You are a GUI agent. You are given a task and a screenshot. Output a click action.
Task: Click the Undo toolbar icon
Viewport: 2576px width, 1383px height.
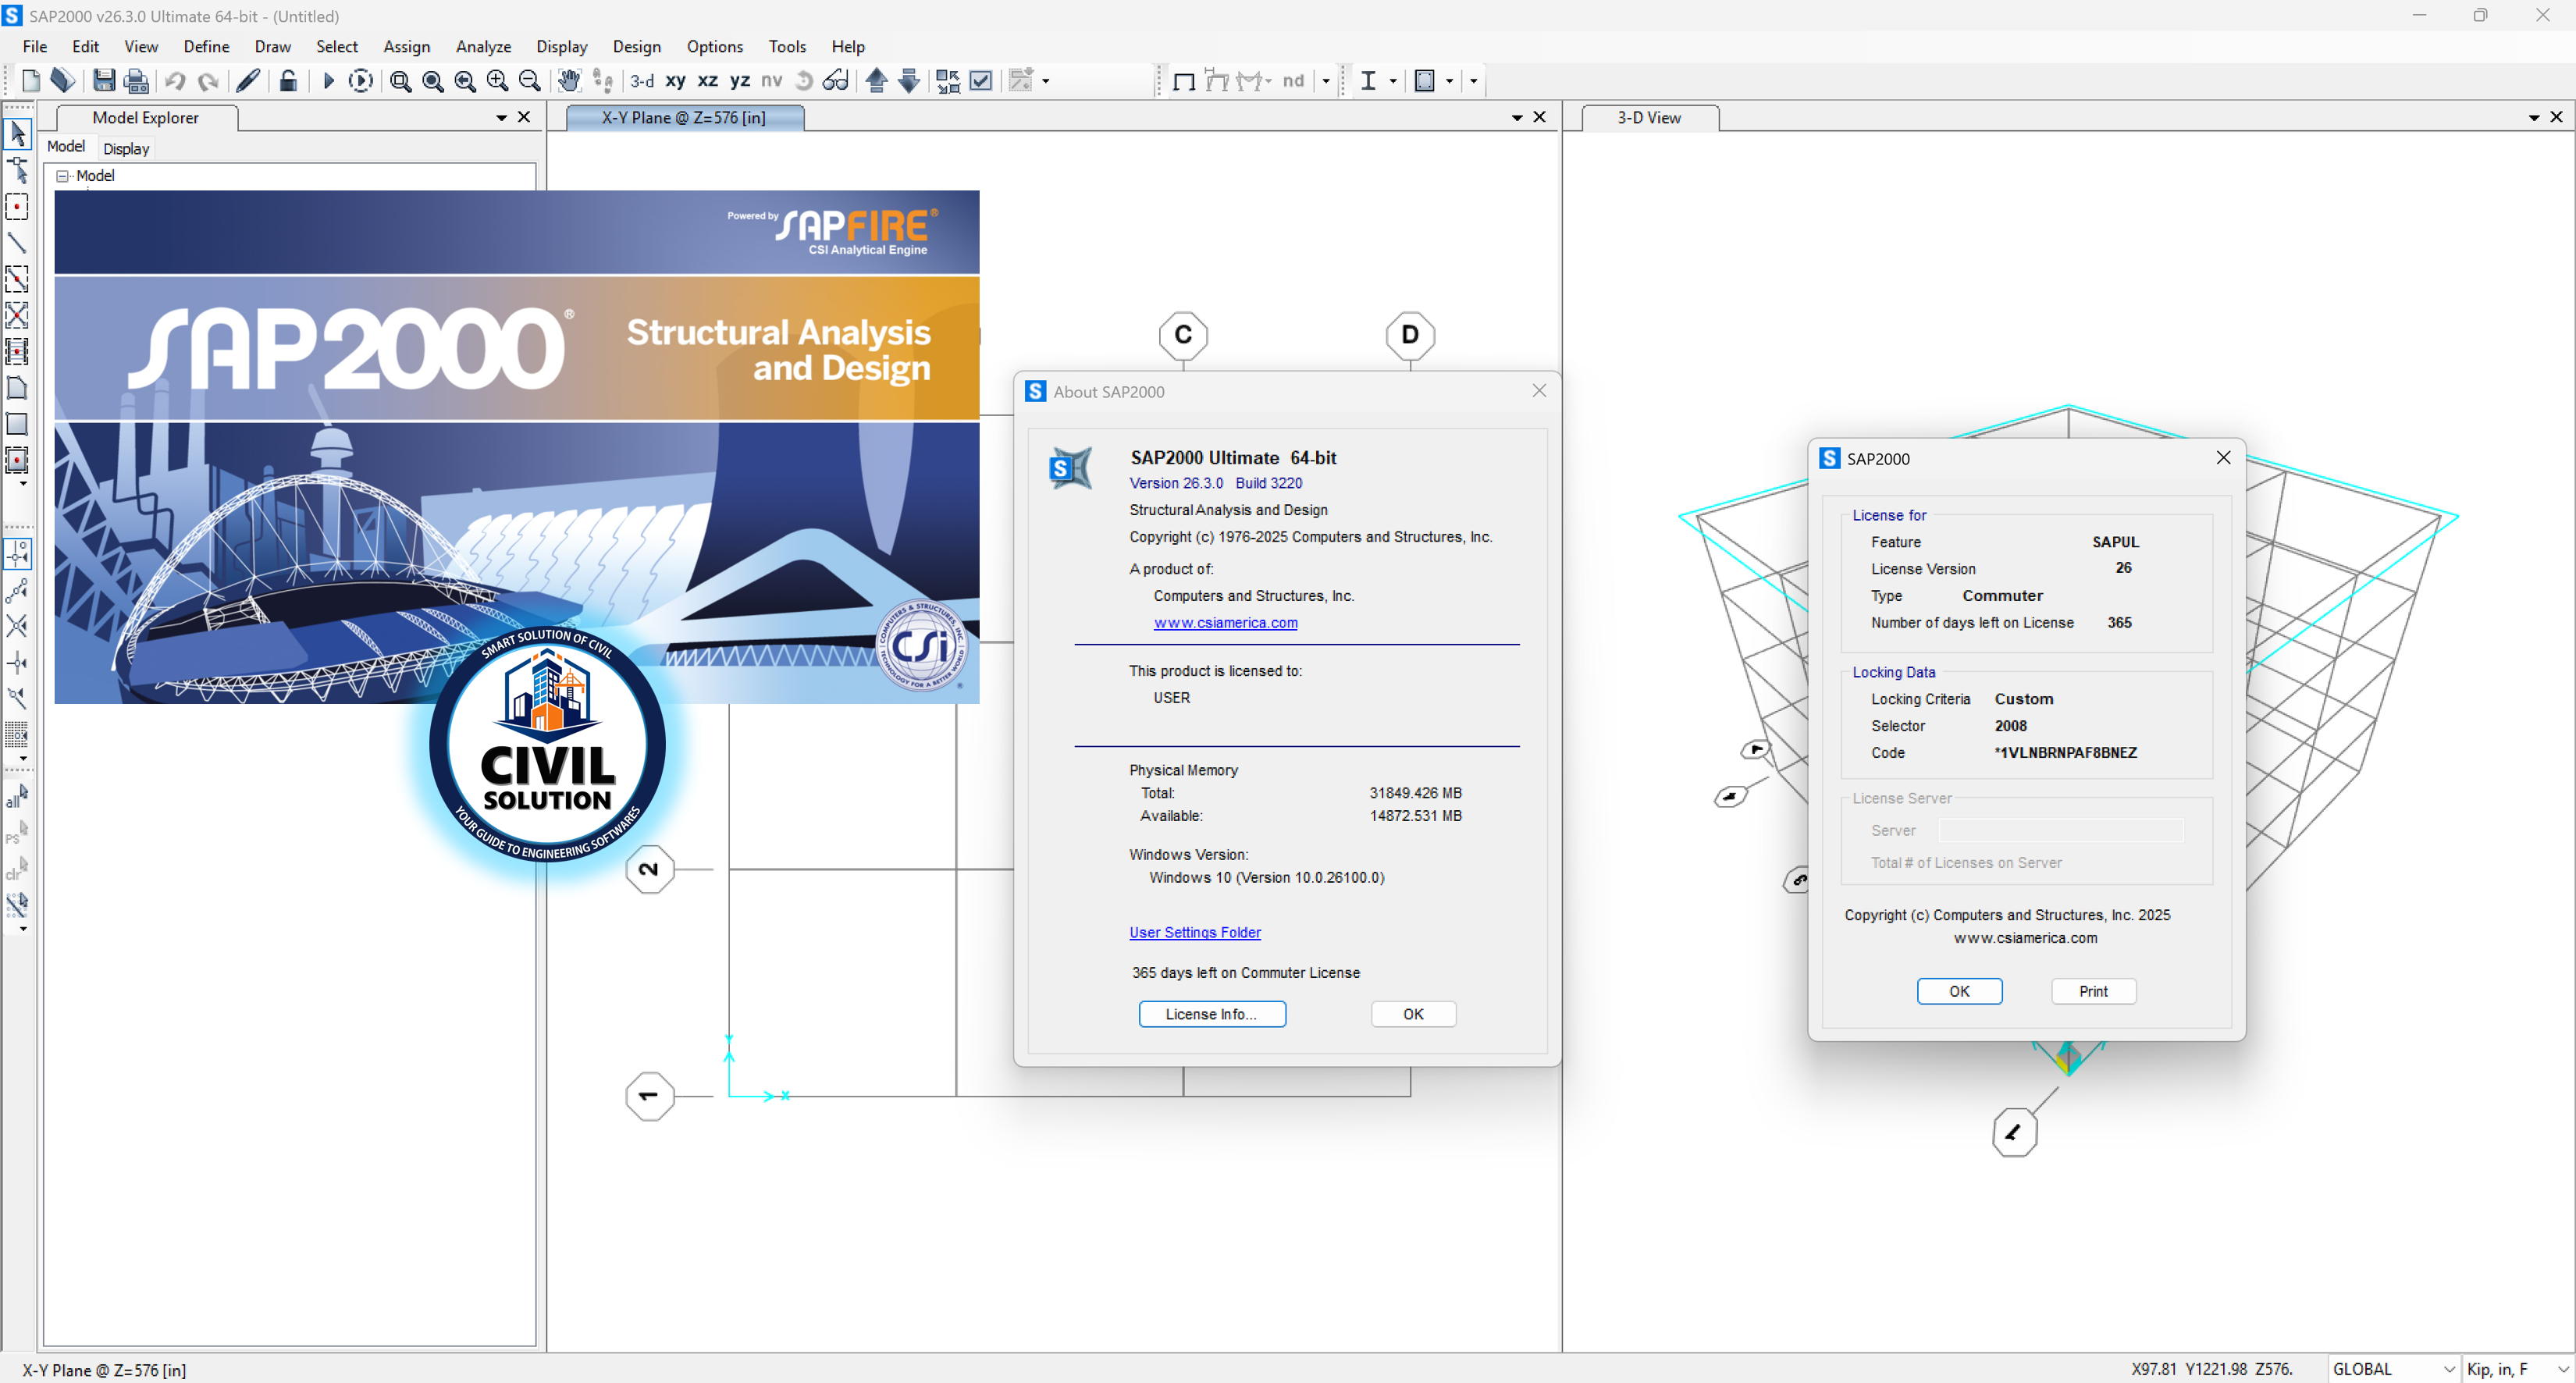click(174, 81)
